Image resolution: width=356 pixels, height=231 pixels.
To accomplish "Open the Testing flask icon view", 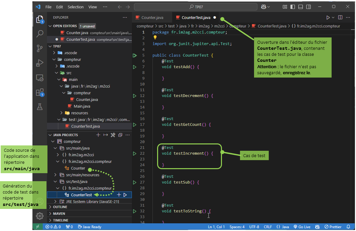I will coord(40,107).
